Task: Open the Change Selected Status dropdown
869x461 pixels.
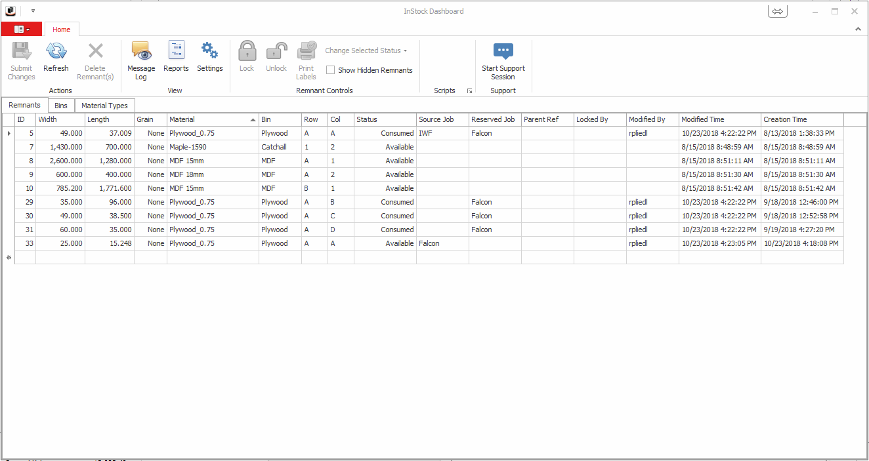Action: click(x=366, y=50)
